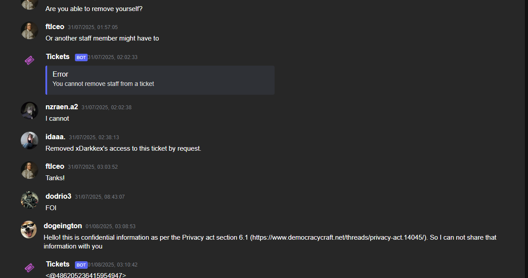The image size is (528, 278).
Task: Click the purple Tickets bot icon above the Error embed
Action: click(29, 60)
